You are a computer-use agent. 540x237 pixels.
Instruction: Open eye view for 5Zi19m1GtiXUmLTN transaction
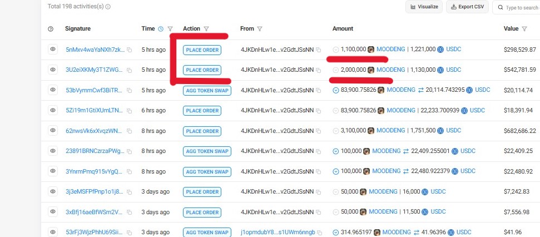[53, 110]
